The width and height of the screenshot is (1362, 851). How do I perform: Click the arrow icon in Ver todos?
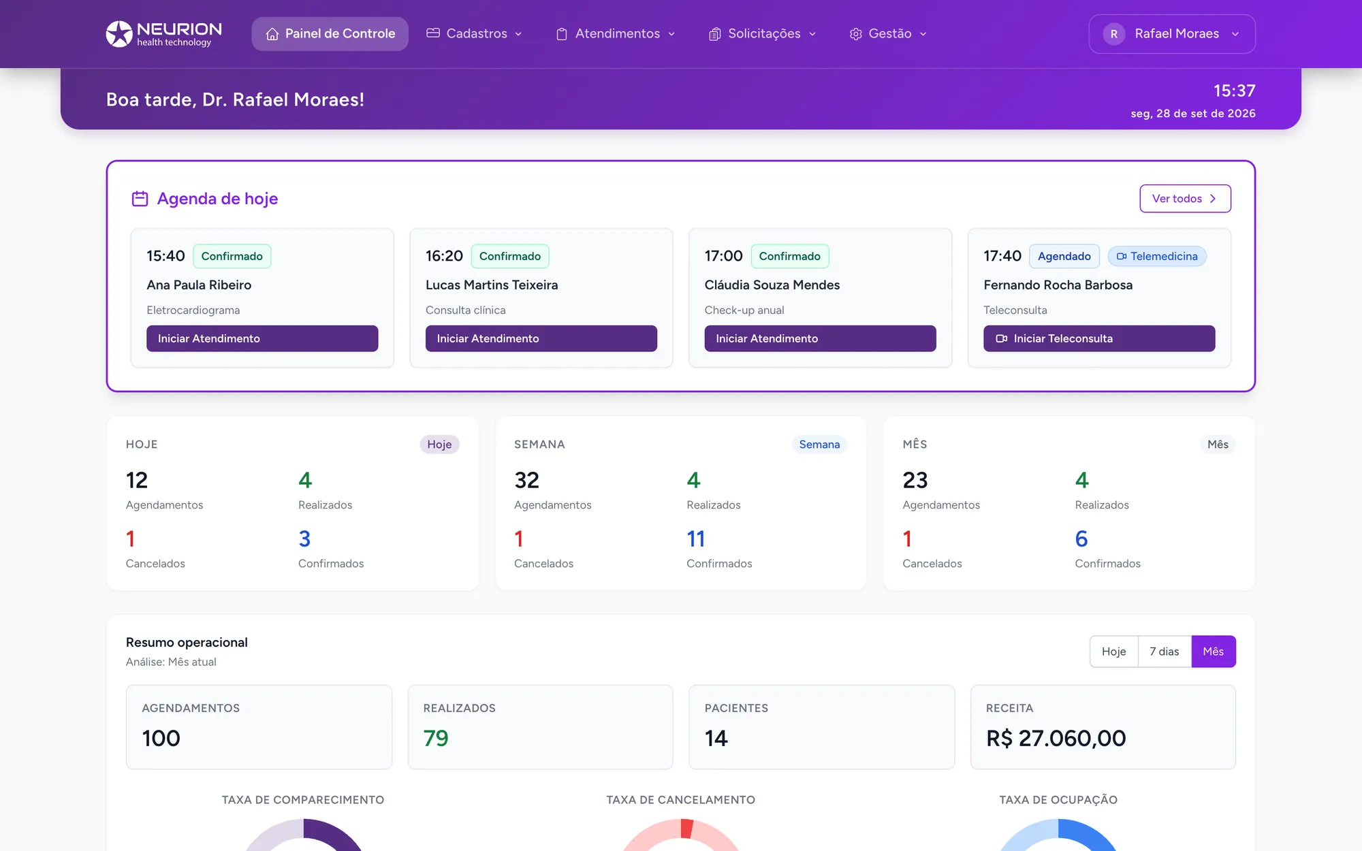[1213, 199]
